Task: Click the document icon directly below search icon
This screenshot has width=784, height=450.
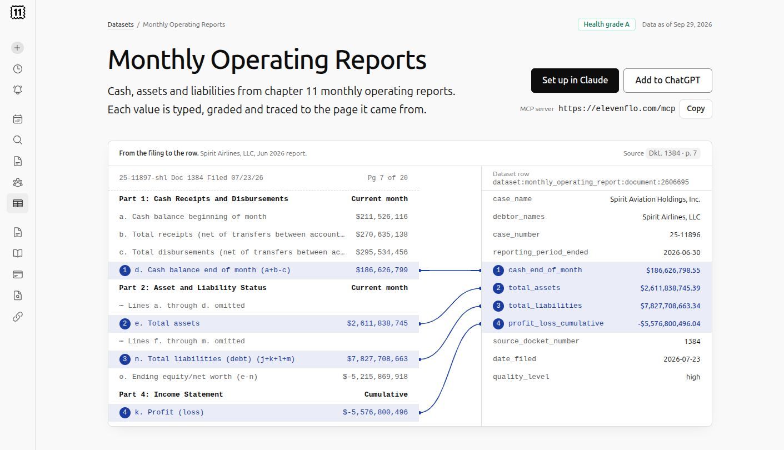Action: pyautogui.click(x=18, y=161)
